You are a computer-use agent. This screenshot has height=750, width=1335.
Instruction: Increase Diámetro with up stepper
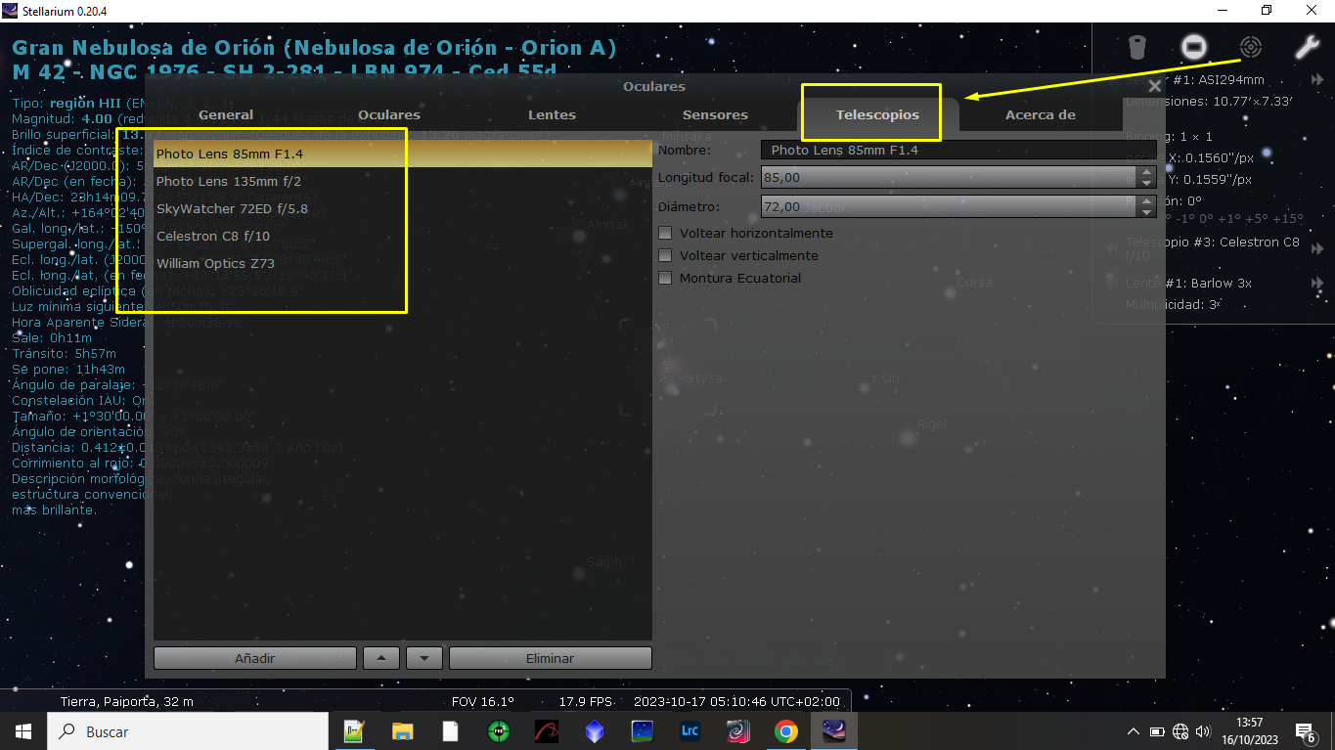click(x=1147, y=201)
